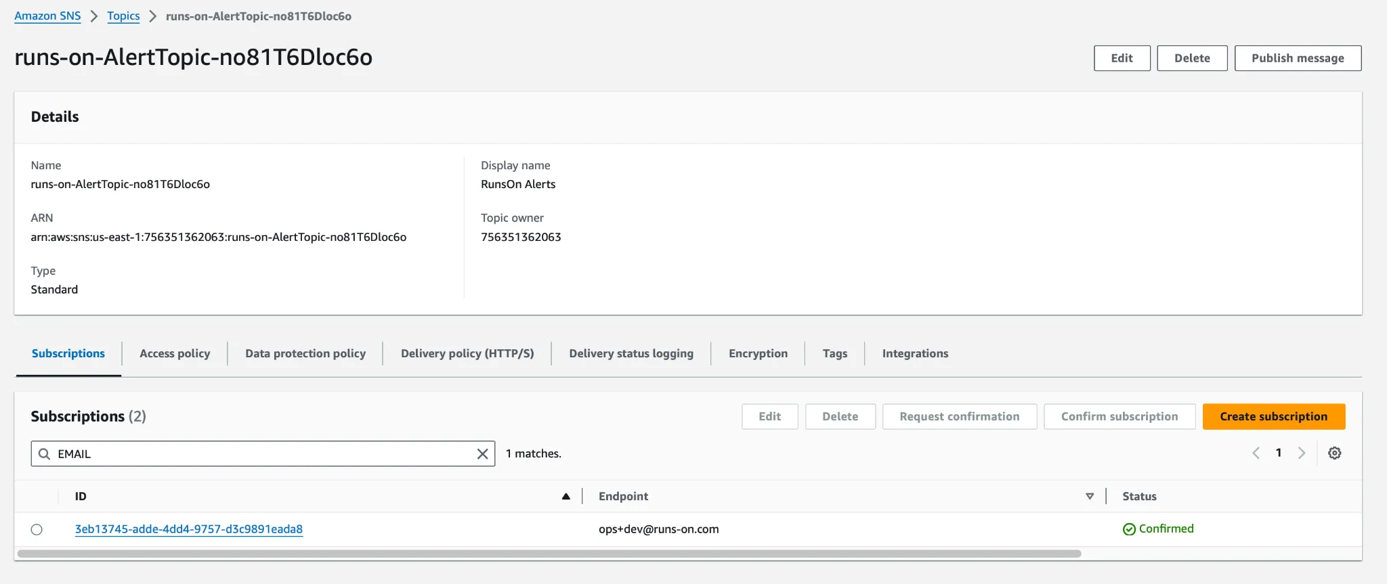View Delivery policy (HTTP/S) tab
This screenshot has width=1387, height=584.
point(467,353)
